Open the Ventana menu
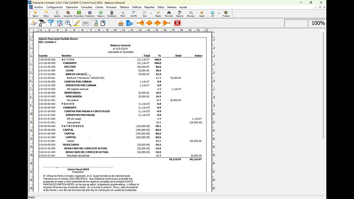The width and height of the screenshot is (354, 199). tap(172, 7)
